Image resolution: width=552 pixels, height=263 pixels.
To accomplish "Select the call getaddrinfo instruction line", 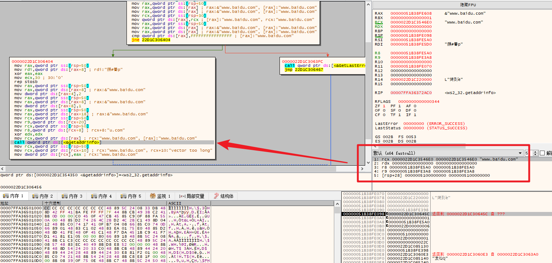I will pos(112,142).
